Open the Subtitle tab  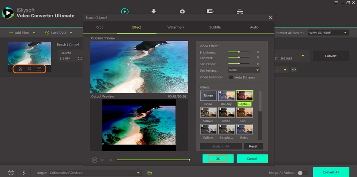[x=215, y=27]
